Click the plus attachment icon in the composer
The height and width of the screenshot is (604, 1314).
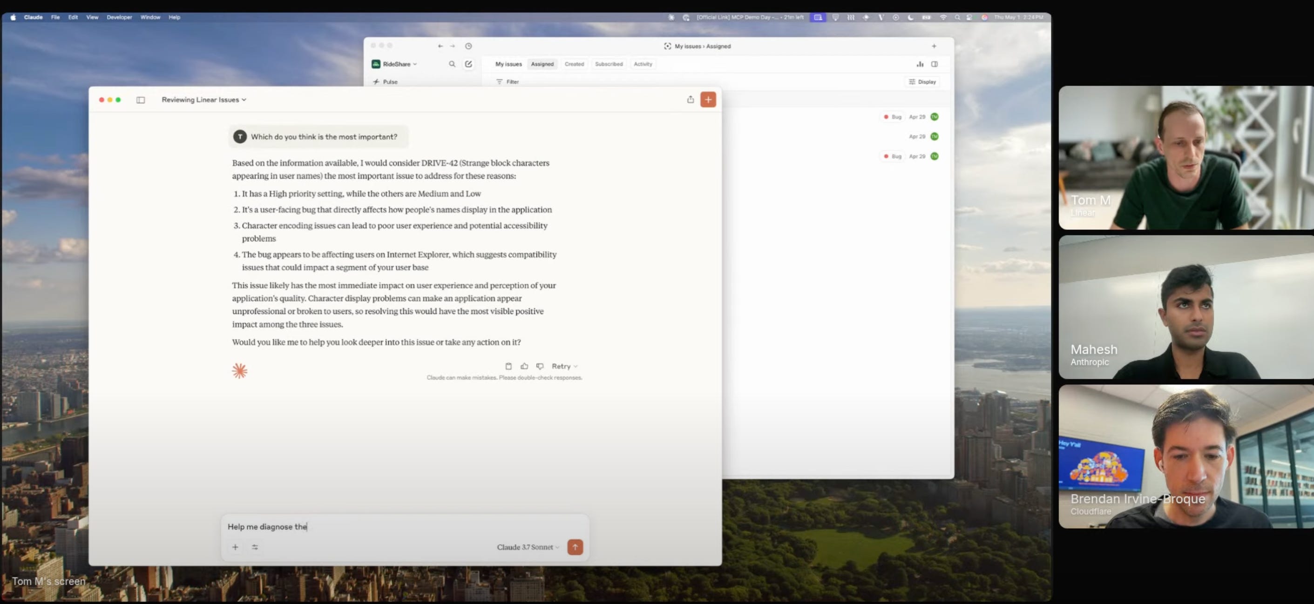point(235,547)
